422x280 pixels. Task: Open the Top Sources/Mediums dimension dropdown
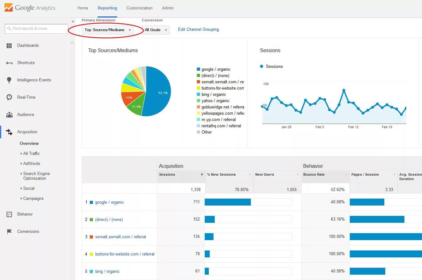108,30
